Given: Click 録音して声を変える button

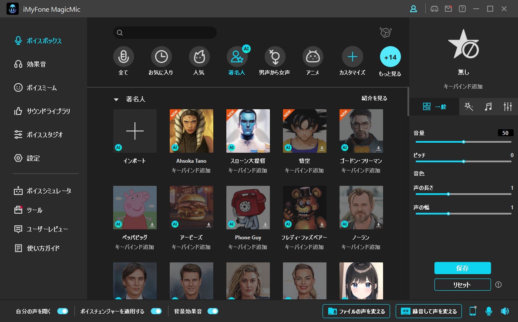Looking at the screenshot, I should pyautogui.click(x=428, y=311).
